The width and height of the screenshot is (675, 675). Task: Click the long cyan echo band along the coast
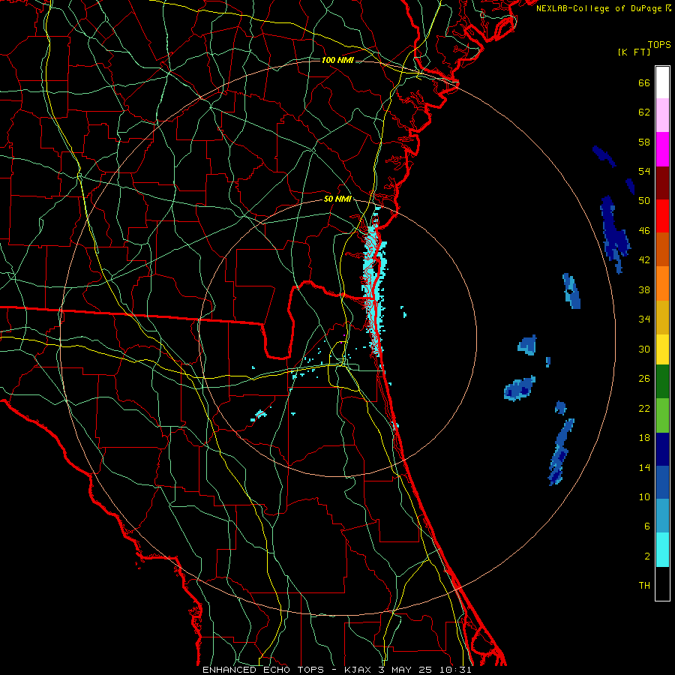coord(373,282)
